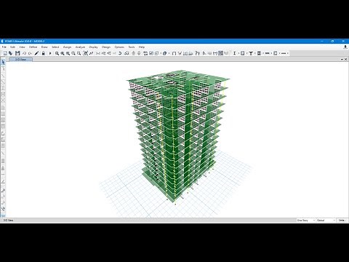349x262 pixels.
Task: Open the Select menu
Action: [x=55, y=47]
